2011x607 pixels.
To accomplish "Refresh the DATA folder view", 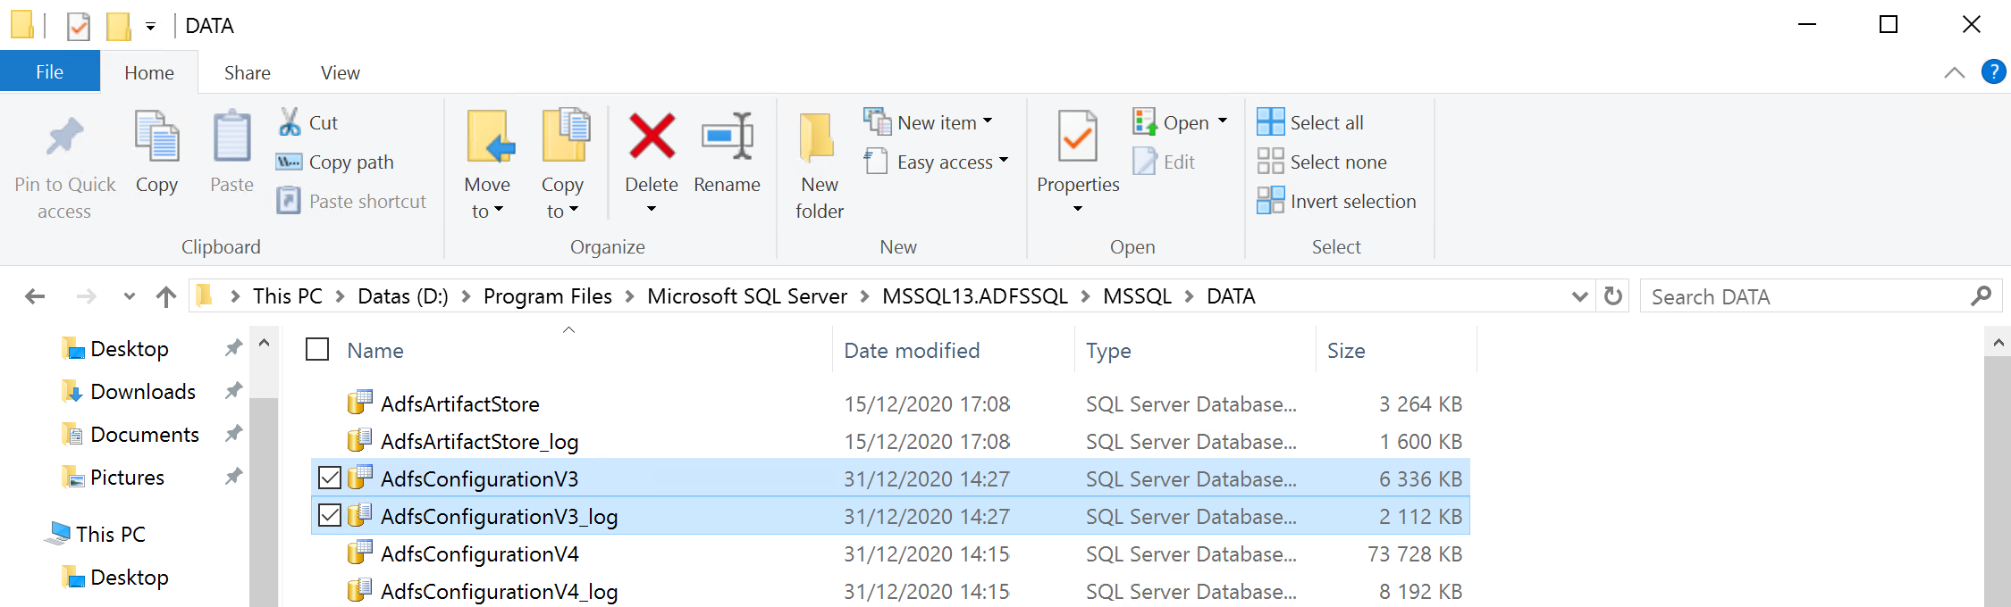I will pyautogui.click(x=1612, y=296).
